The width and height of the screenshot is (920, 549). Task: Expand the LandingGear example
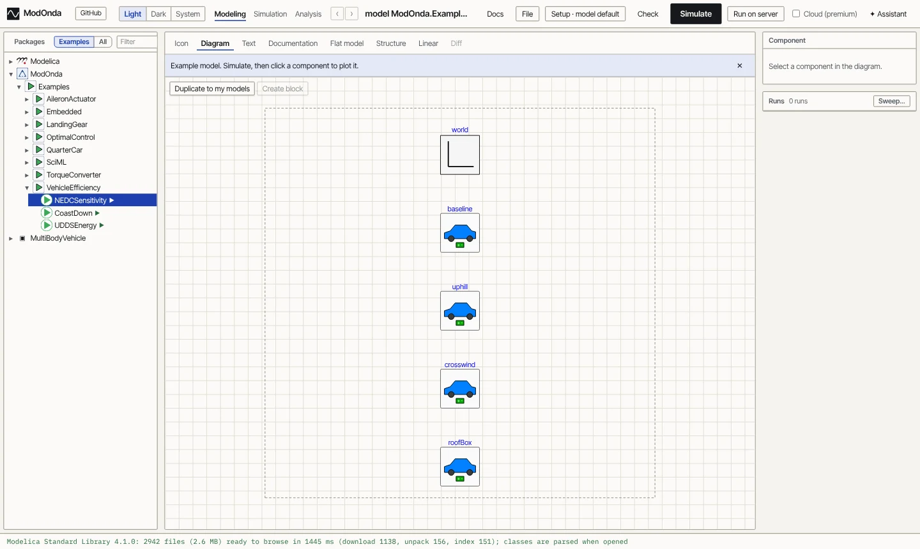[x=27, y=125]
